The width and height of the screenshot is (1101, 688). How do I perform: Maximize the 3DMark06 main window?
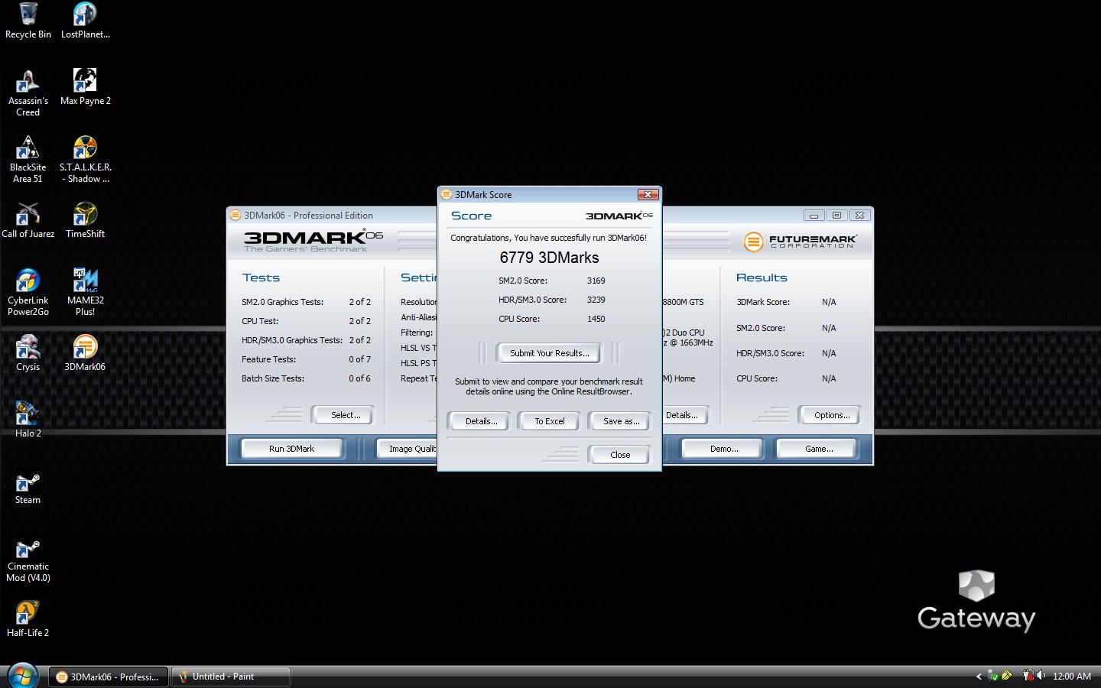click(x=836, y=215)
